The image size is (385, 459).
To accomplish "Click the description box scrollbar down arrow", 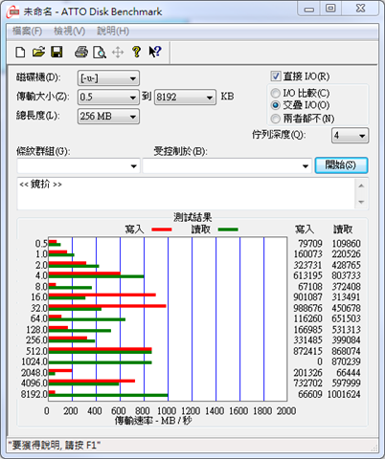I will 361,202.
